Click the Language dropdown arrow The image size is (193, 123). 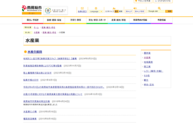point(101,11)
